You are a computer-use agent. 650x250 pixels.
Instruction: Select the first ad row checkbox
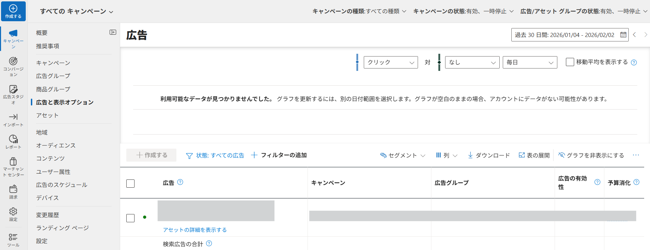[130, 218]
